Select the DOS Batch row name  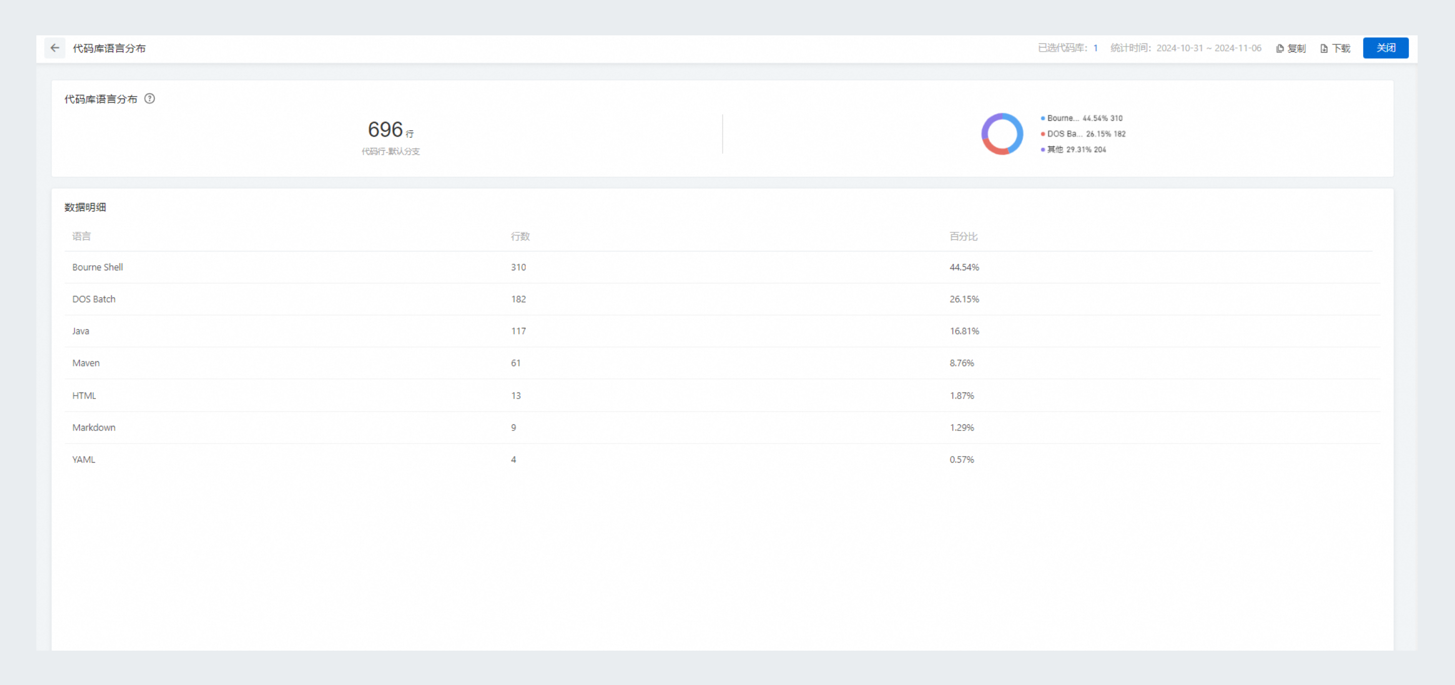click(94, 299)
